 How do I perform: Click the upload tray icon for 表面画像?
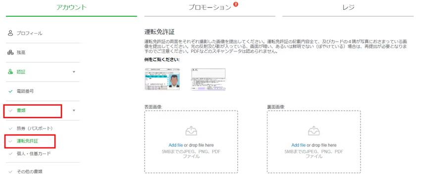pyautogui.click(x=191, y=131)
